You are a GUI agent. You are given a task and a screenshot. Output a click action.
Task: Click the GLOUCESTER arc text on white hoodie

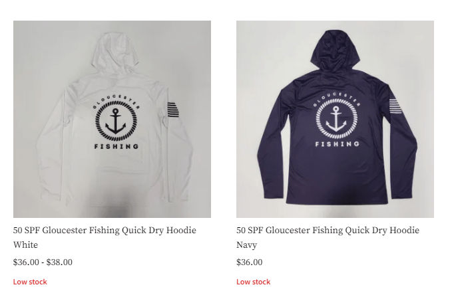tap(116, 101)
